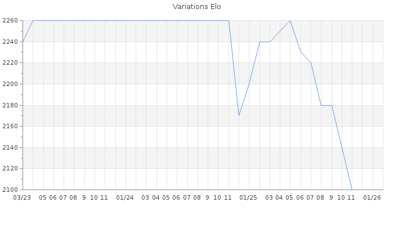Click the 2200 y-axis label
This screenshot has width=394, height=225.
point(11,84)
